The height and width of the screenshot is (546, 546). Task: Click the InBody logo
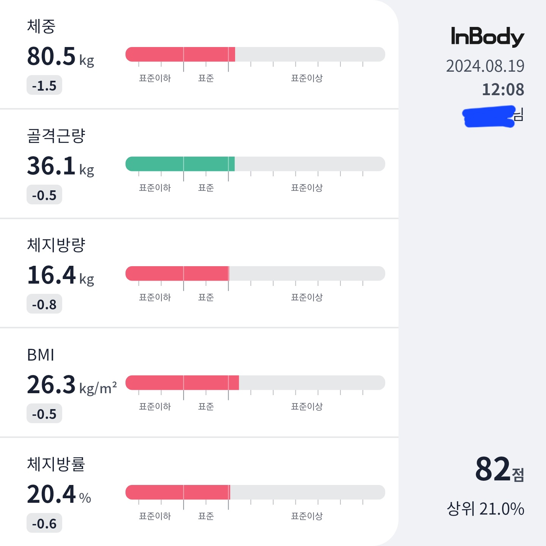tap(487, 37)
